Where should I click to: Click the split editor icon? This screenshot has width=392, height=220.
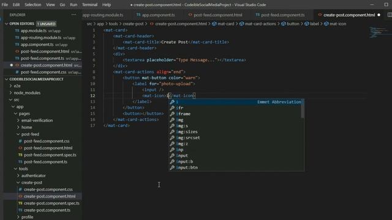pos(390,15)
